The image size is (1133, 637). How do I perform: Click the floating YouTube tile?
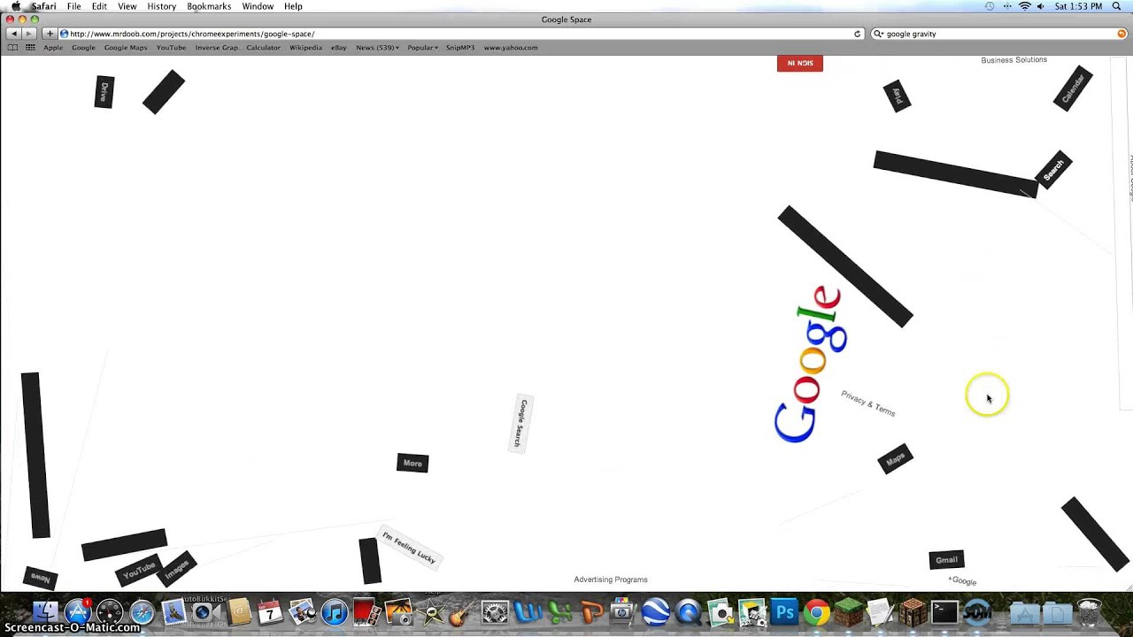139,571
